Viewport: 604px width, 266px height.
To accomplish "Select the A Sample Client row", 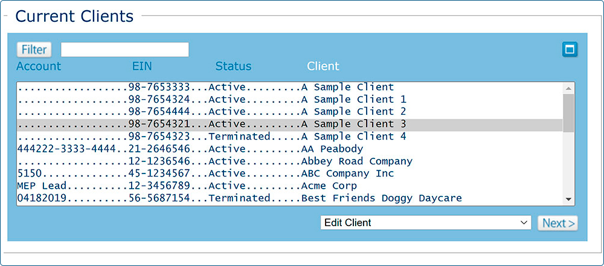I will click(289, 87).
